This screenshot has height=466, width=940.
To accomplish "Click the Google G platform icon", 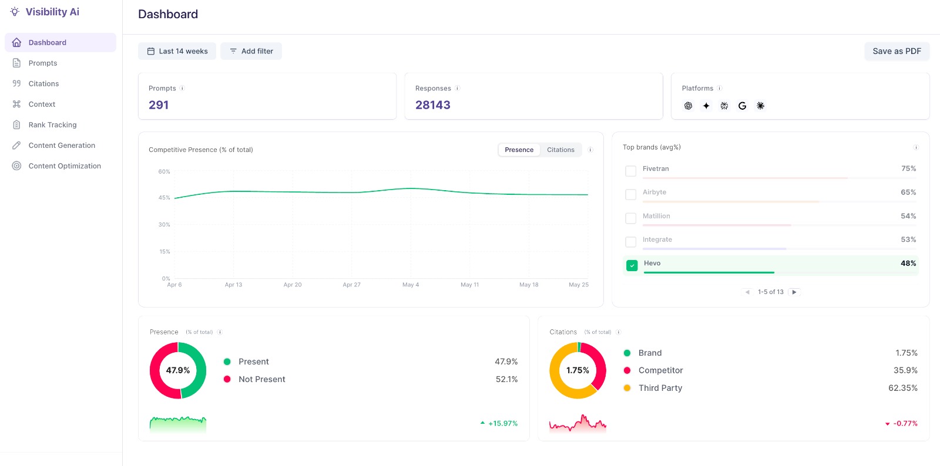I will coord(743,106).
